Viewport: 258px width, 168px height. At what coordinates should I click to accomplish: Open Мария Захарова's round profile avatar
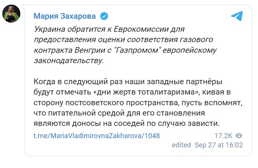11,13
